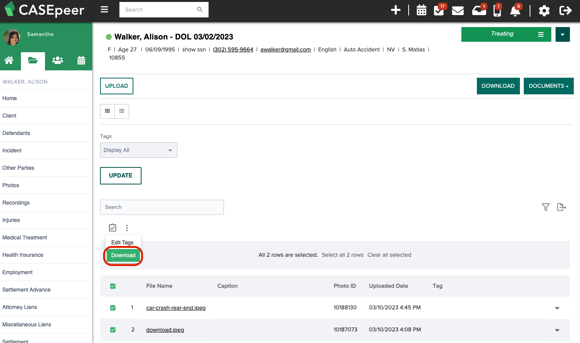Image resolution: width=580 pixels, height=343 pixels.
Task: Open the settings gear icon
Action: tap(544, 10)
